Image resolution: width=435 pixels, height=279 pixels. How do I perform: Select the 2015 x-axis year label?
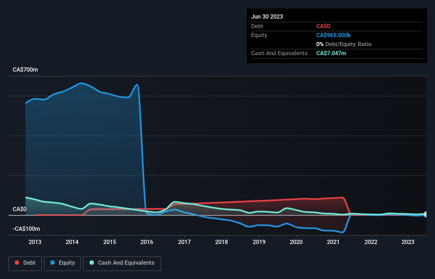click(x=110, y=242)
